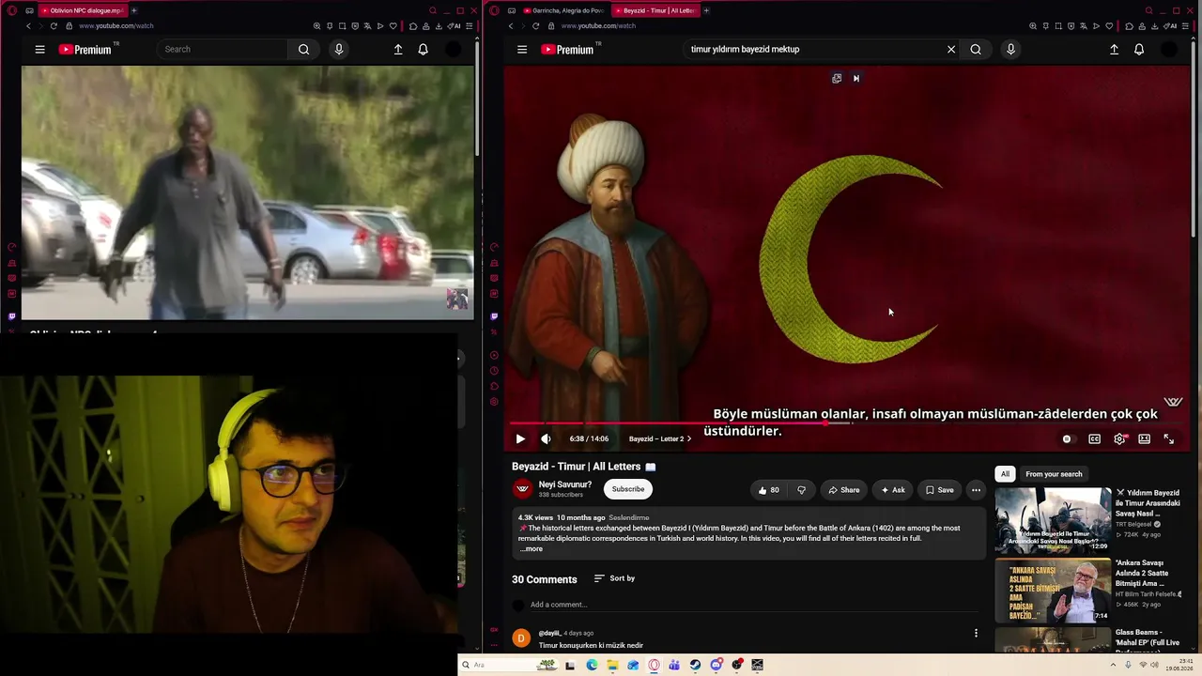Click the Search field in left YouTube window
The width and height of the screenshot is (1202, 676).
[223, 50]
